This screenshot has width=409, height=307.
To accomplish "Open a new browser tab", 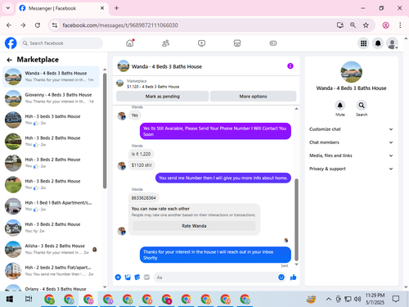I will point(116,8).
